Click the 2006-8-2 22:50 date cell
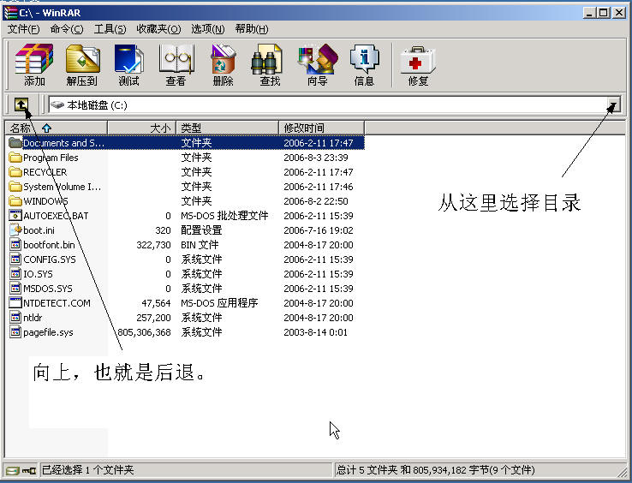Image resolution: width=632 pixels, height=483 pixels. point(316,201)
